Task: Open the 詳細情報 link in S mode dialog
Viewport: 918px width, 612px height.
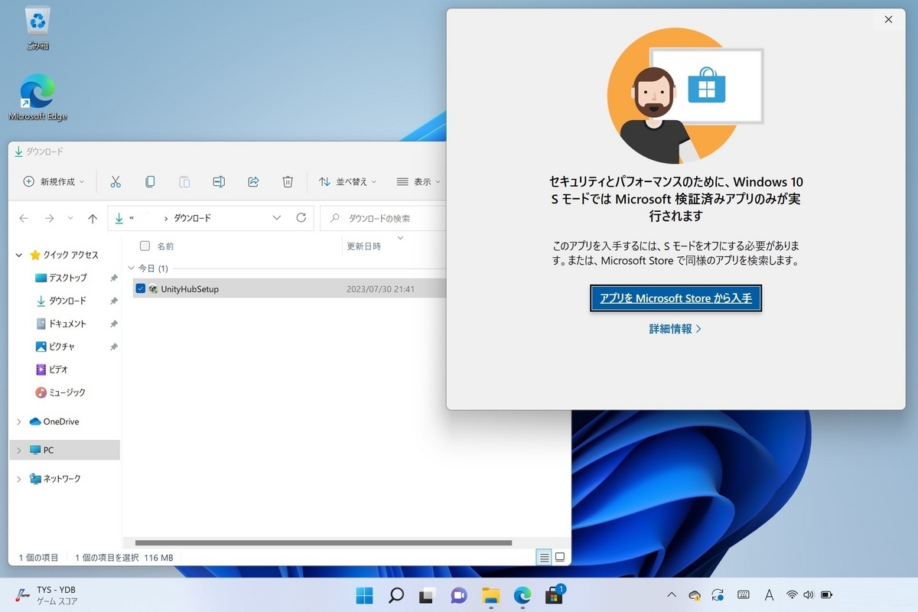Action: [x=675, y=329]
